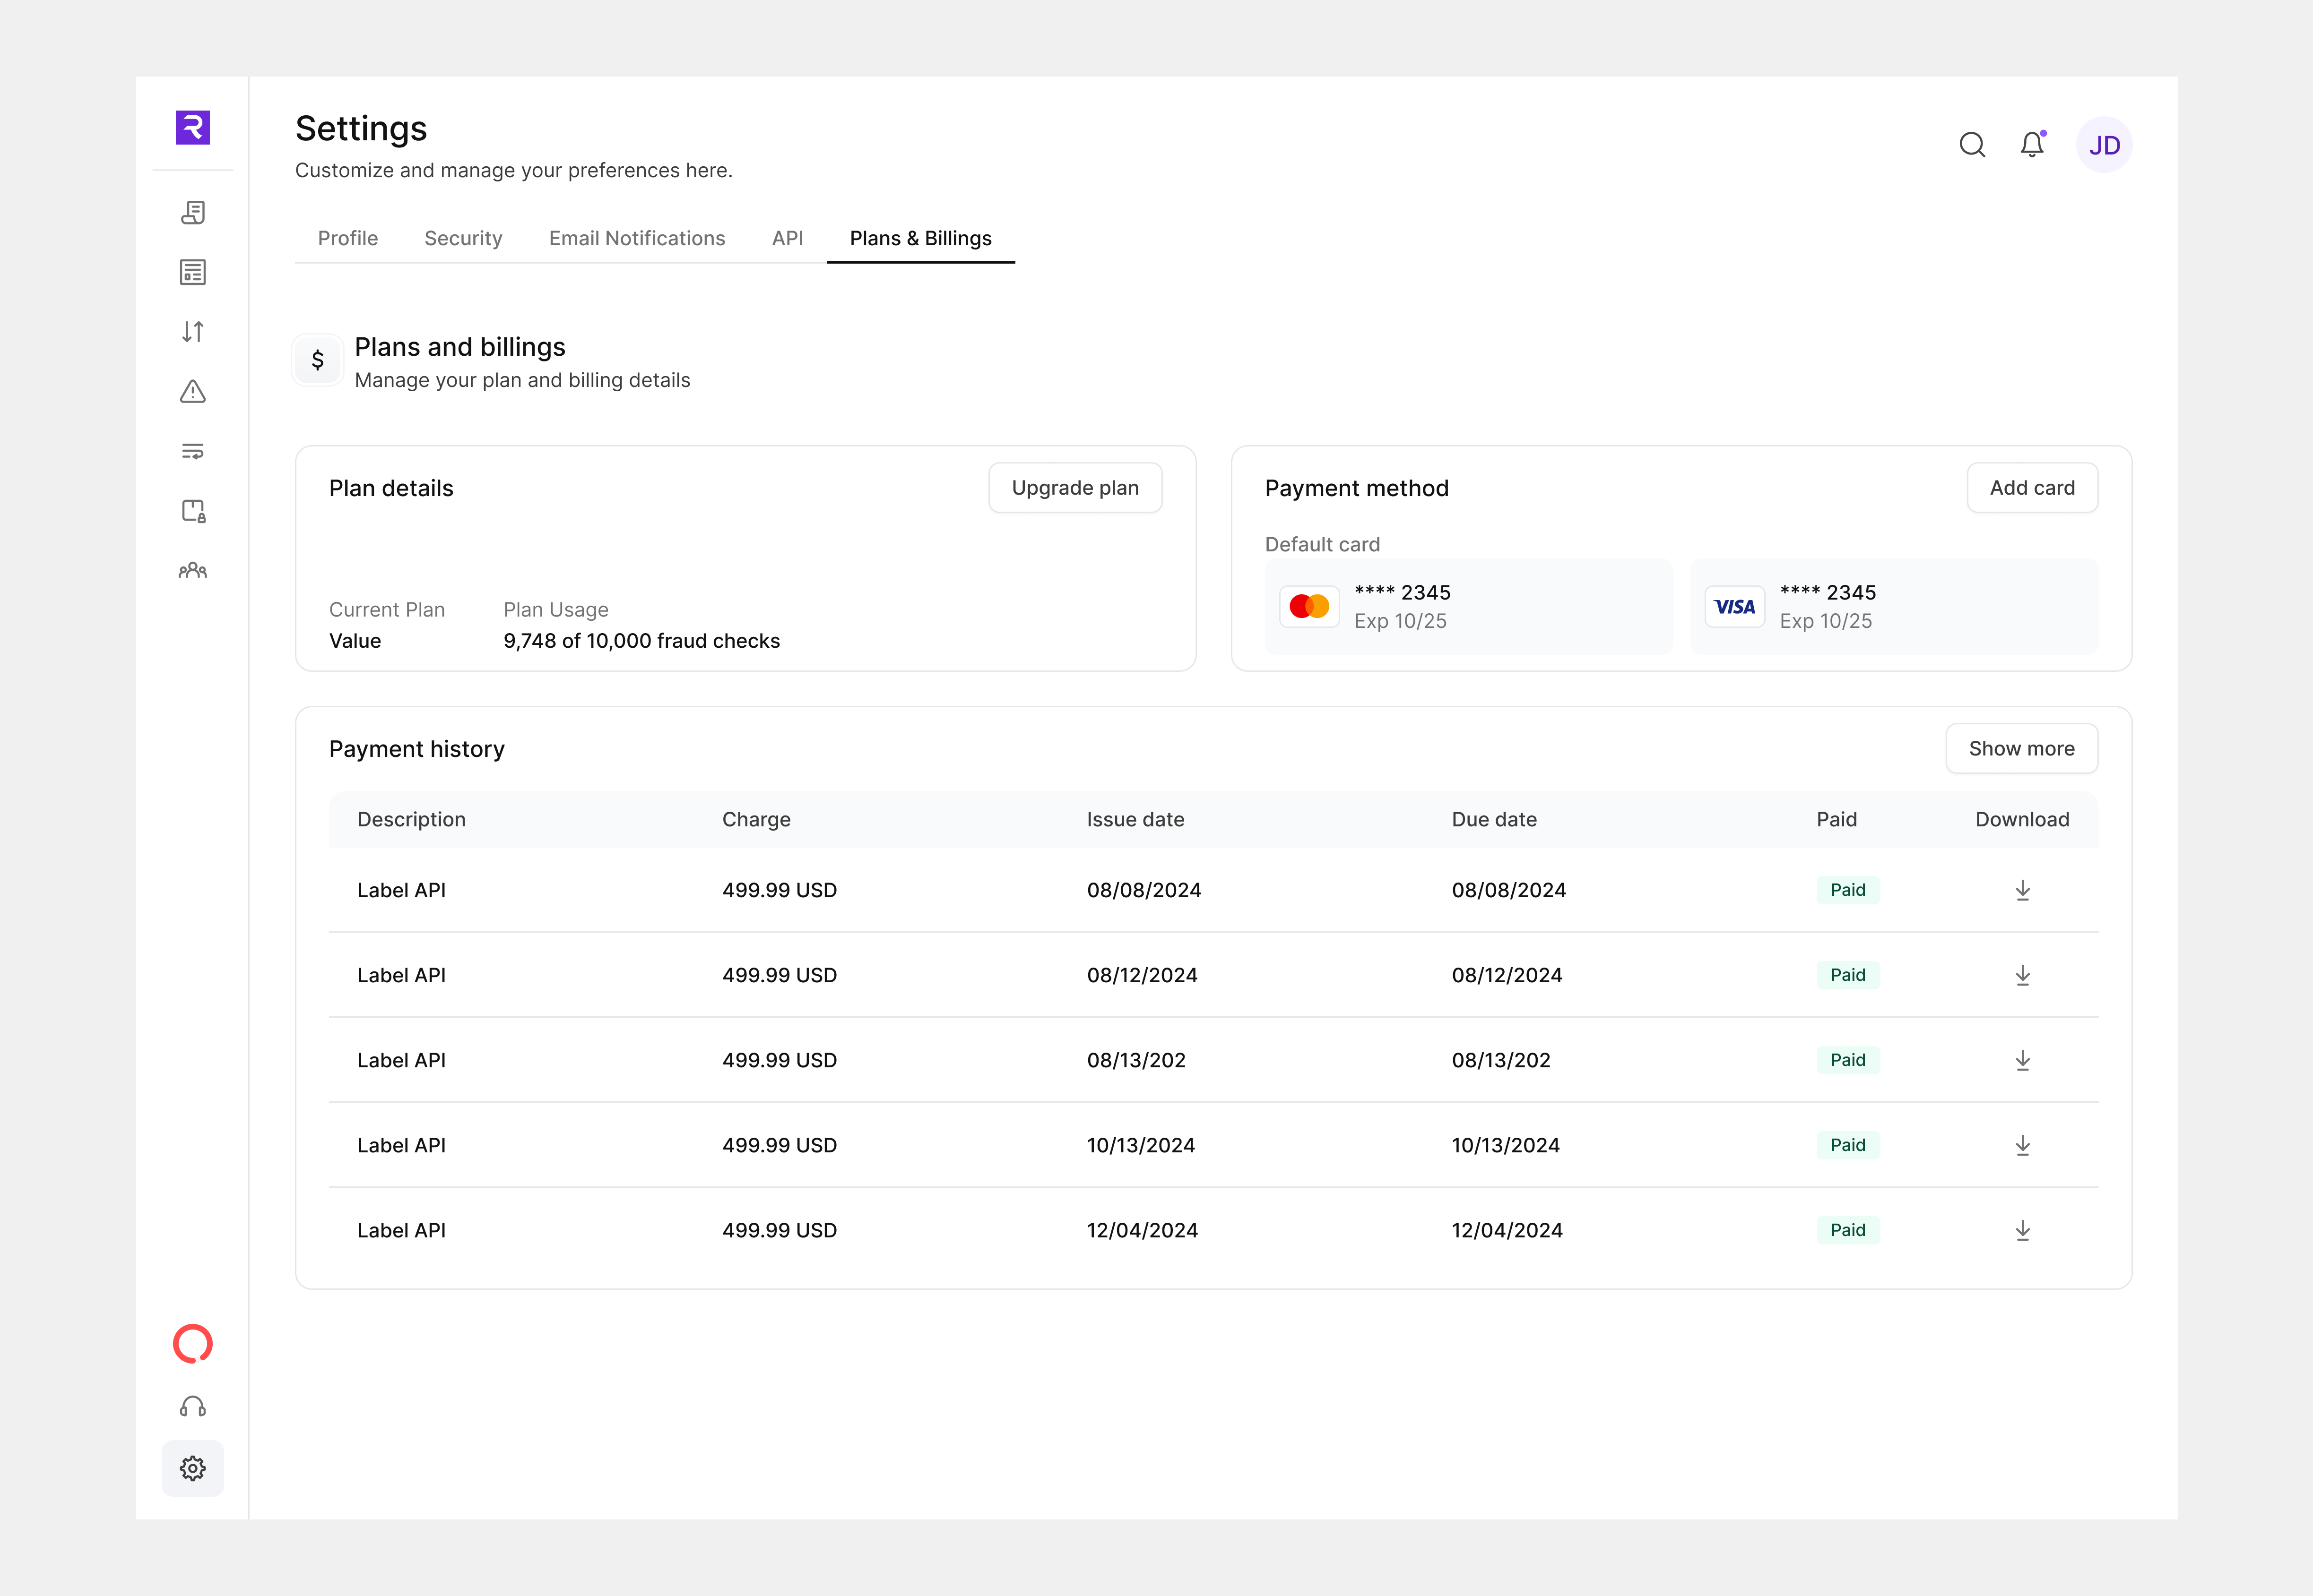Click the Add card button
The height and width of the screenshot is (1596, 2313).
(x=2032, y=488)
